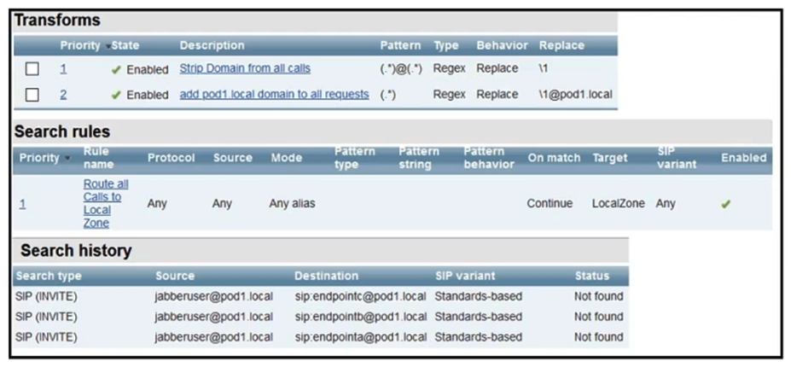Click the Search type header in Search history

click(x=49, y=277)
